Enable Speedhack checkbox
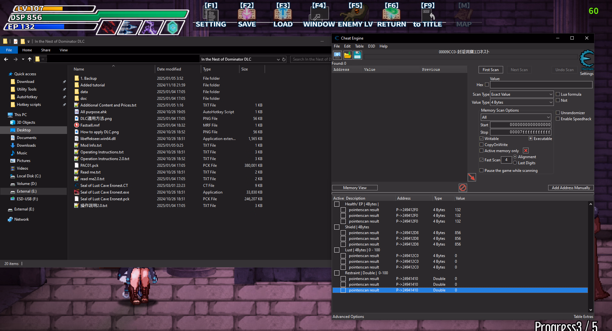The image size is (612, 331). pyautogui.click(x=558, y=119)
